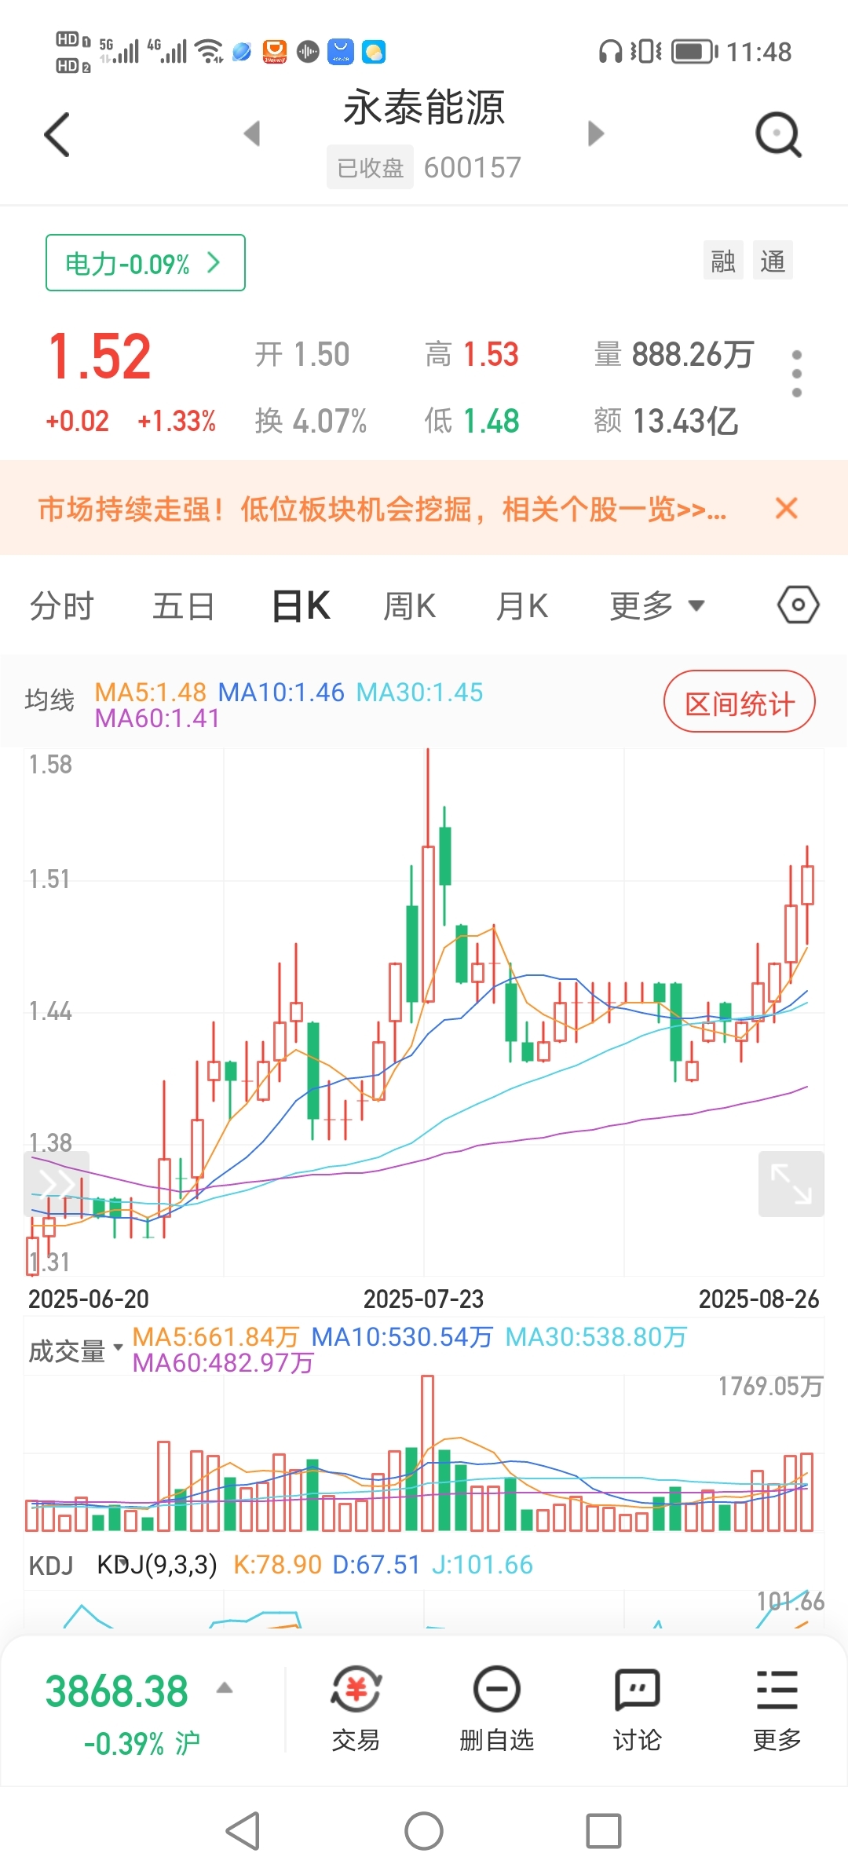Tap the back arrow at top left
Viewport: 848px width, 1875px height.
(57, 134)
